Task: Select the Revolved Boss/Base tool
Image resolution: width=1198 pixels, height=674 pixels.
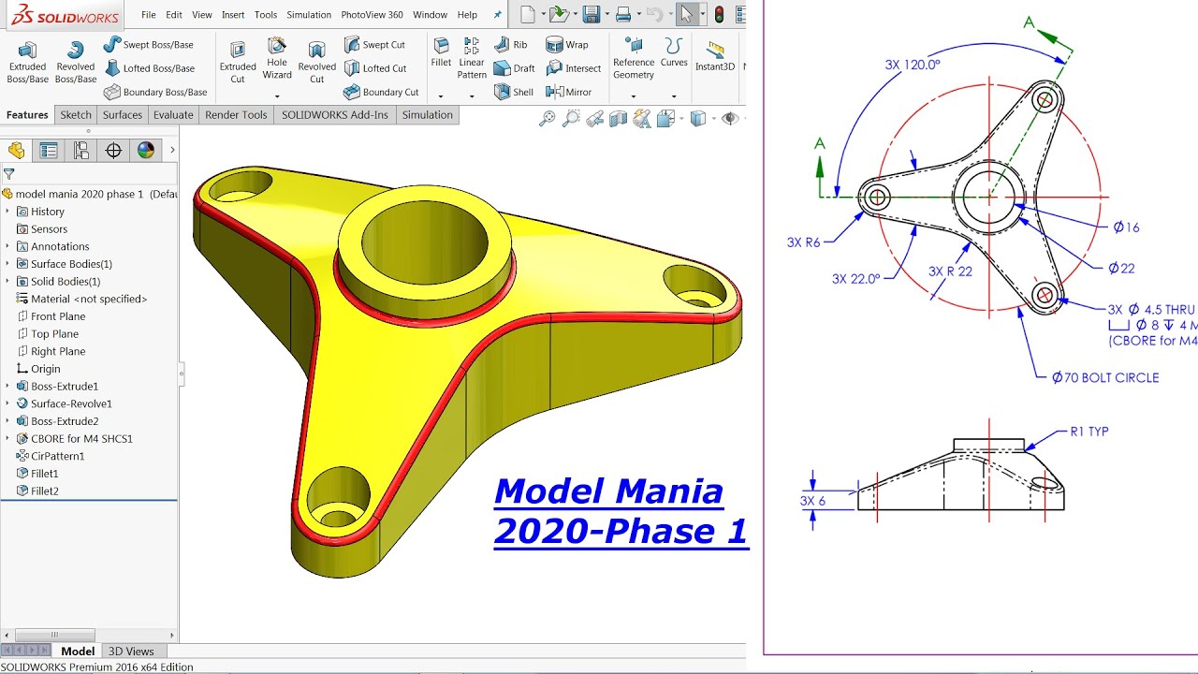Action: click(76, 62)
